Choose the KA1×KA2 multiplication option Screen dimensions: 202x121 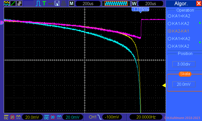click(179, 39)
